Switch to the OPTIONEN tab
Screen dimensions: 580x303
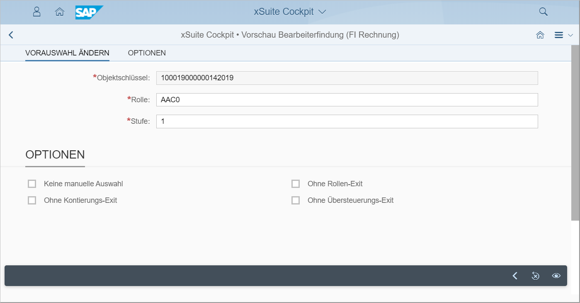tap(147, 53)
